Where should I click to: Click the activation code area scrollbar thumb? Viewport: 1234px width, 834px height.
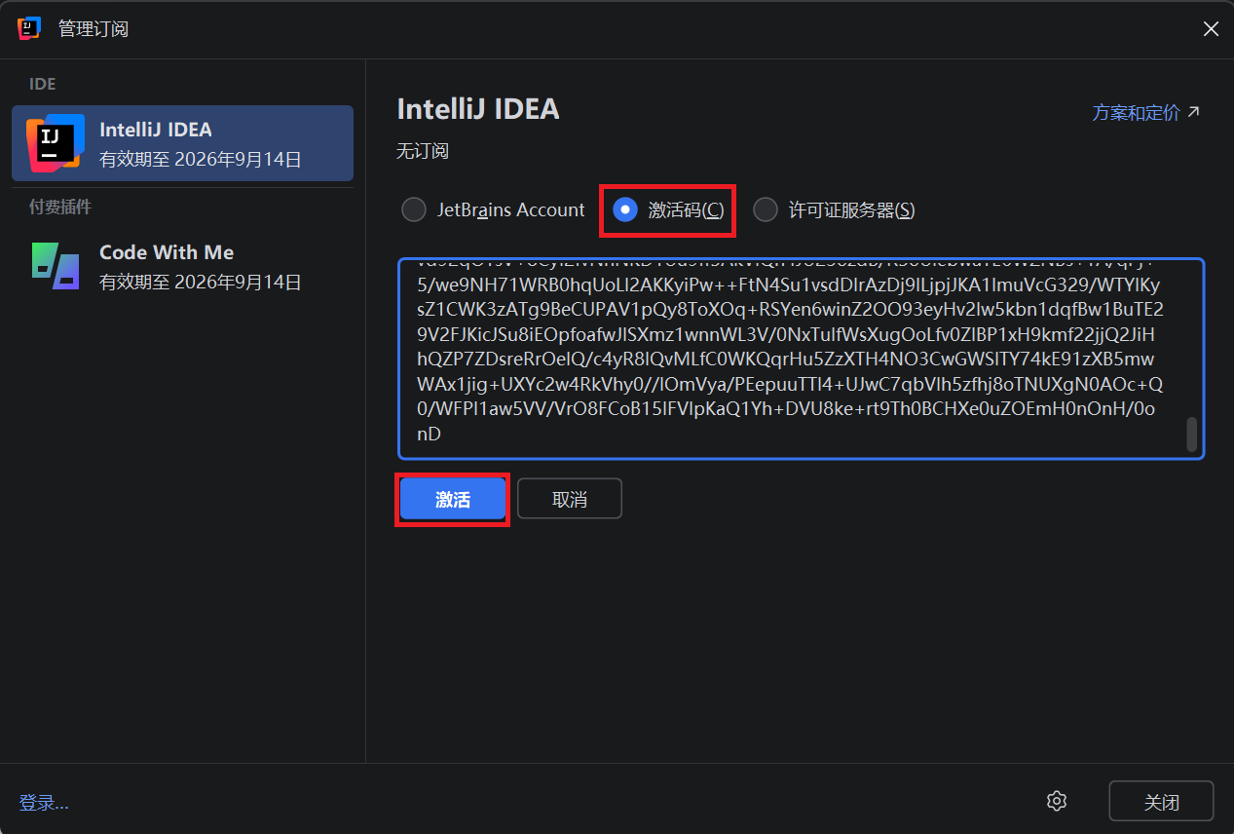pos(1191,435)
